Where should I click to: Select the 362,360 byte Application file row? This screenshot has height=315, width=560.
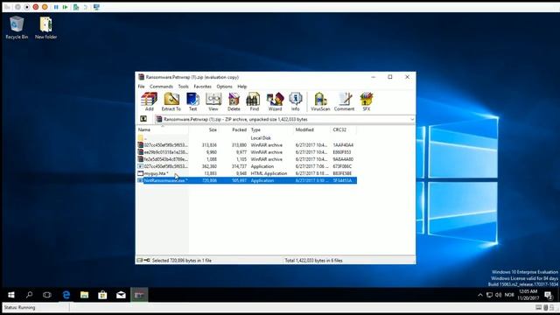point(247,166)
